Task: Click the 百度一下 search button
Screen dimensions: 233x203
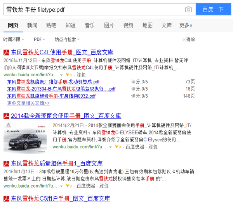Action: 213,9
